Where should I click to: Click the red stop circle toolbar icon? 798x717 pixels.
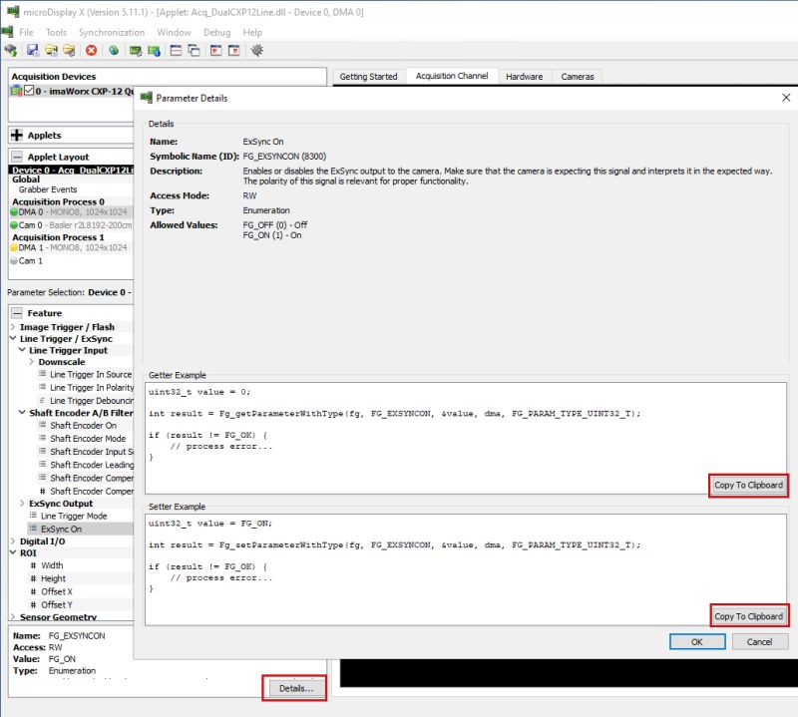pos(92,50)
